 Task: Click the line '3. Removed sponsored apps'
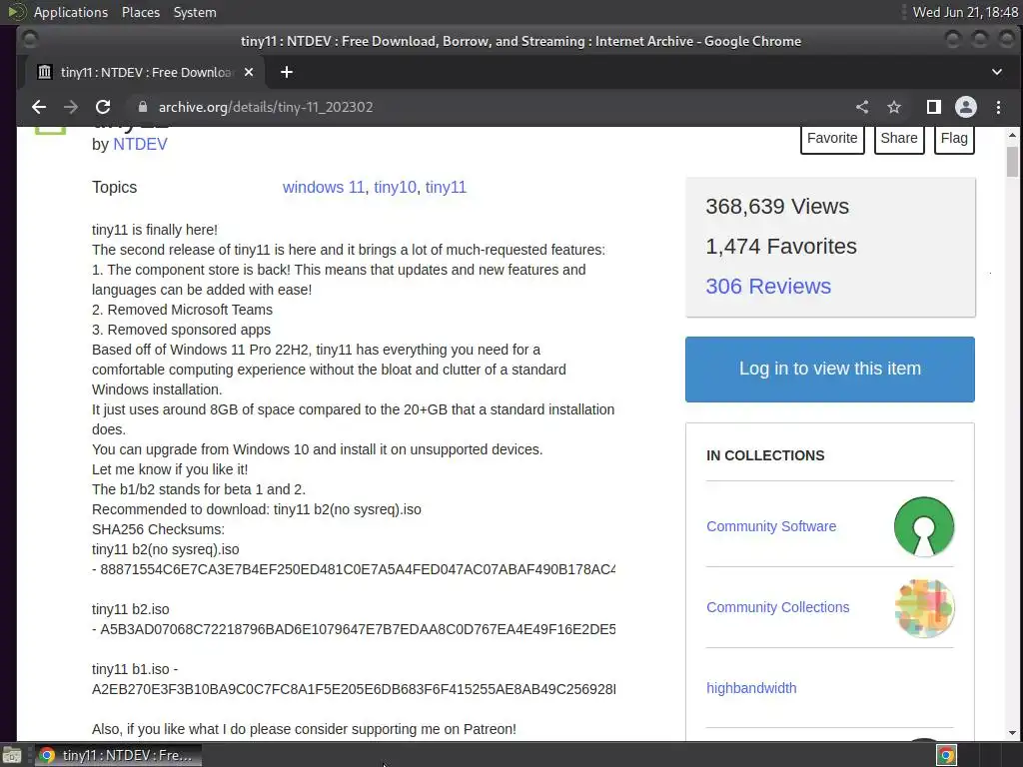coord(182,330)
